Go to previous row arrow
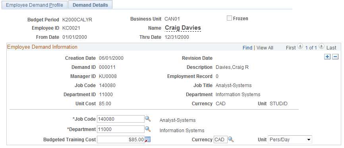This screenshot has height=148, width=344. click(300, 46)
